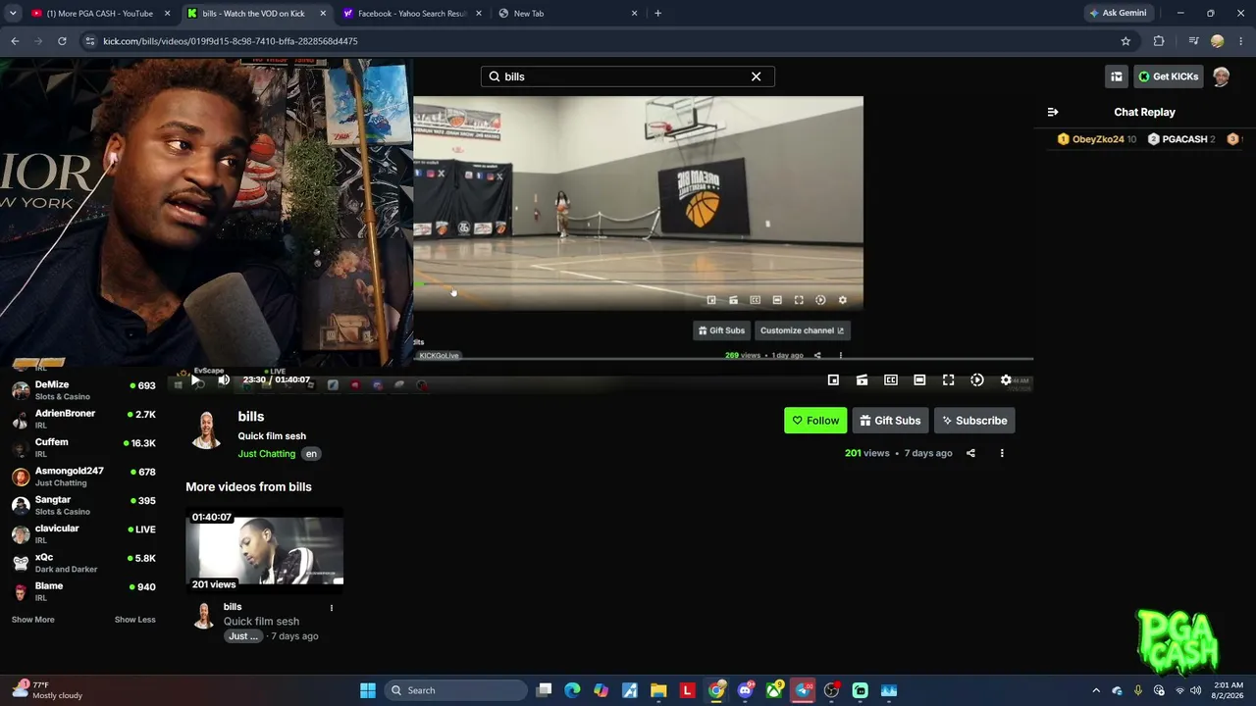Toggle fullscreen in the bottom control bar
1256x706 pixels.
pos(948,380)
